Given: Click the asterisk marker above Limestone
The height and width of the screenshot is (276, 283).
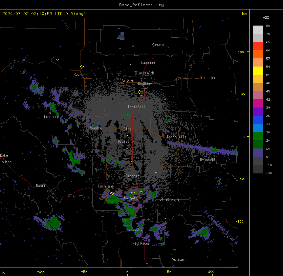Looking at the screenshot, I should (x=50, y=113).
